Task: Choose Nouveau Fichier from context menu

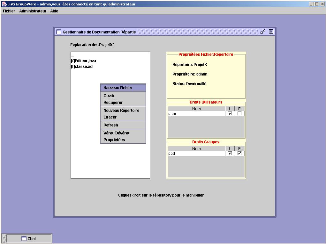Action: tap(118, 88)
